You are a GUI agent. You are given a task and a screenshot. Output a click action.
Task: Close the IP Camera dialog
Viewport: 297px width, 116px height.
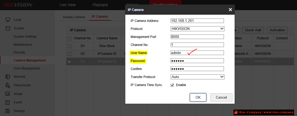pyautogui.click(x=230, y=10)
